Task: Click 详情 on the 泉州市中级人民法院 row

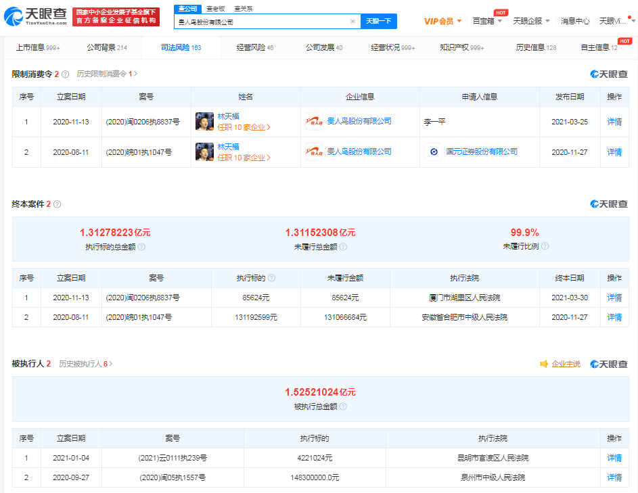Action: coord(614,477)
